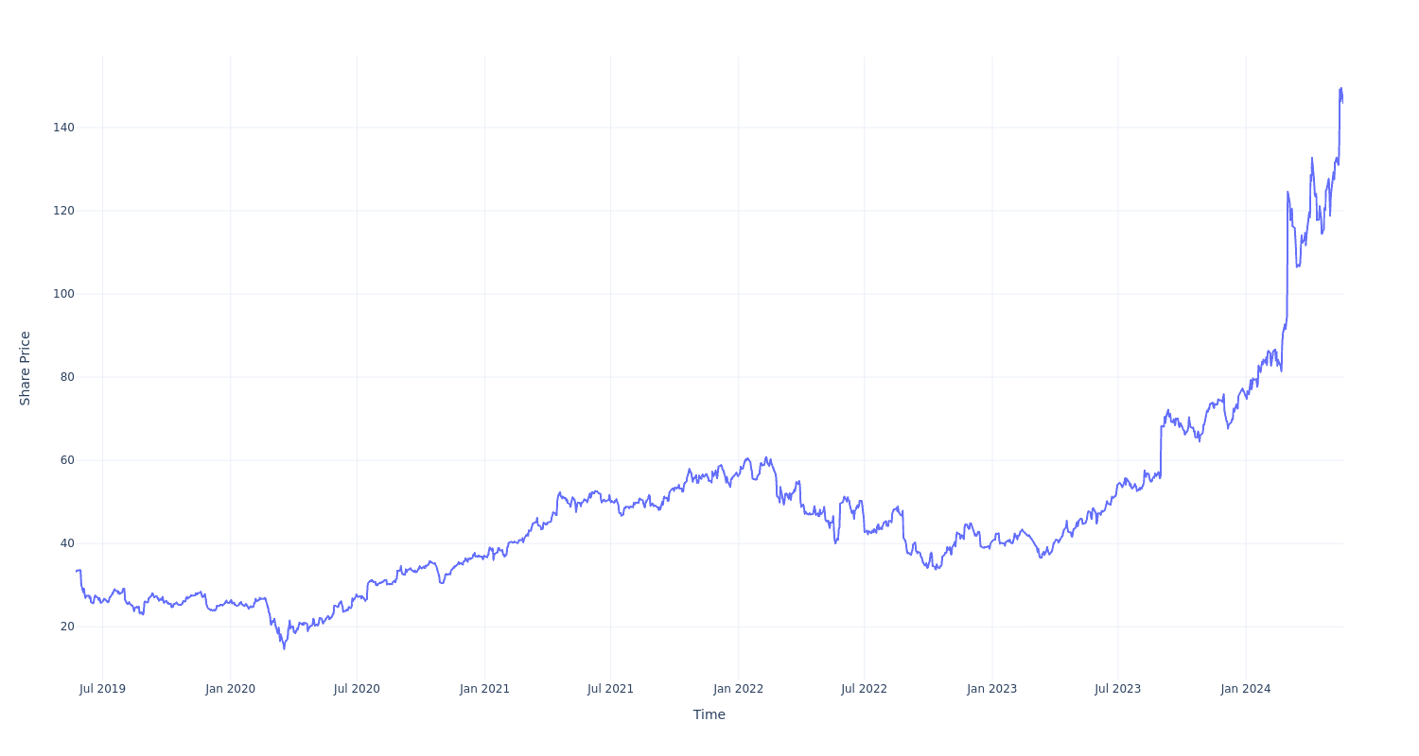The width and height of the screenshot is (1419, 756).
Task: Click the March 2020 price low point
Action: 284,648
